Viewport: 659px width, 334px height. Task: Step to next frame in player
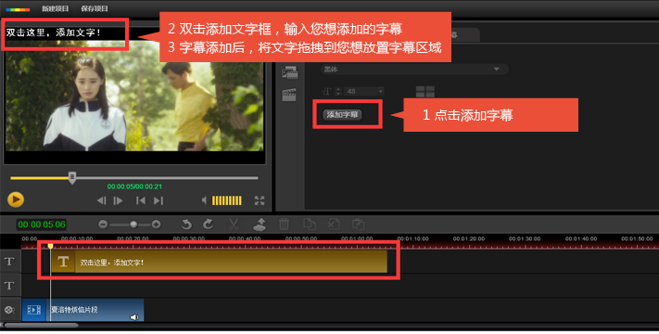point(118,200)
